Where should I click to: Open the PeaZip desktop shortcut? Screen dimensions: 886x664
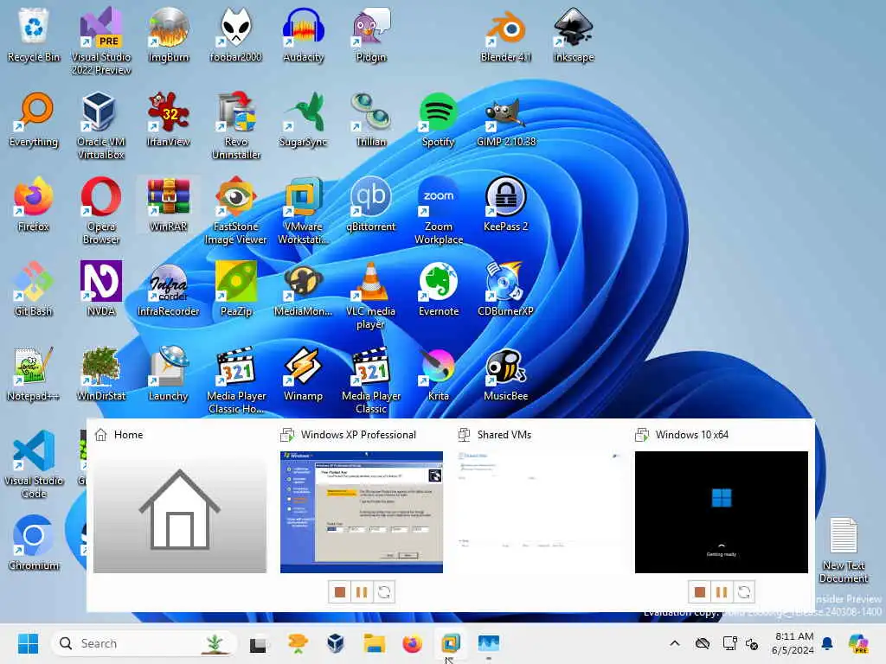(235, 289)
